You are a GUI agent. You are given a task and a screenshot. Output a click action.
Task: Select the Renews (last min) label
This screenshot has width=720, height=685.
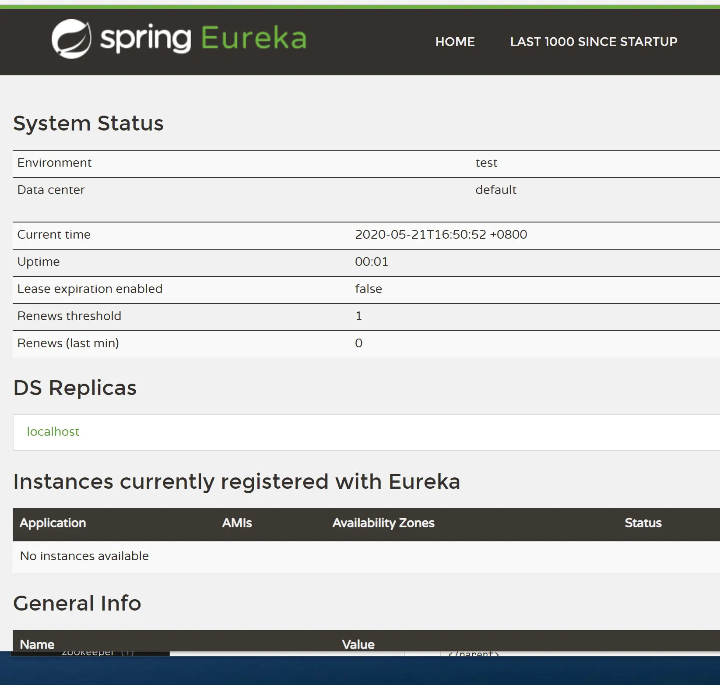(x=68, y=343)
